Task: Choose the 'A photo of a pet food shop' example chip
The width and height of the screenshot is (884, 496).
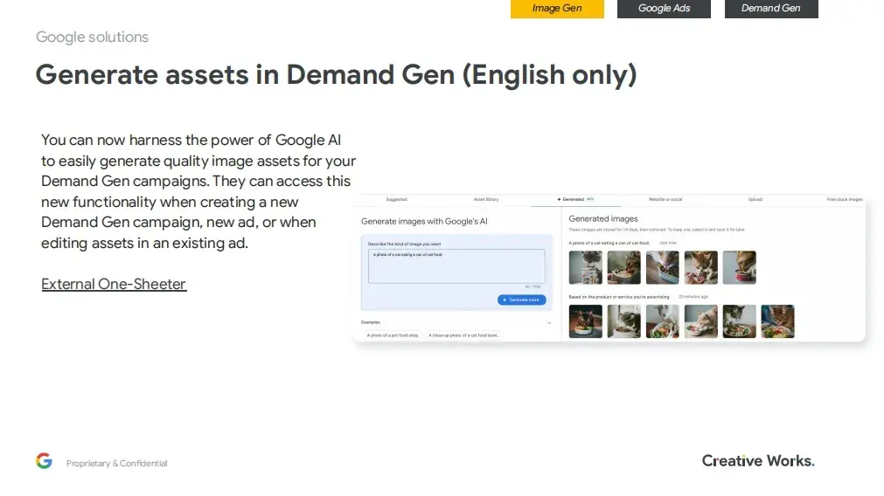Action: [393, 335]
